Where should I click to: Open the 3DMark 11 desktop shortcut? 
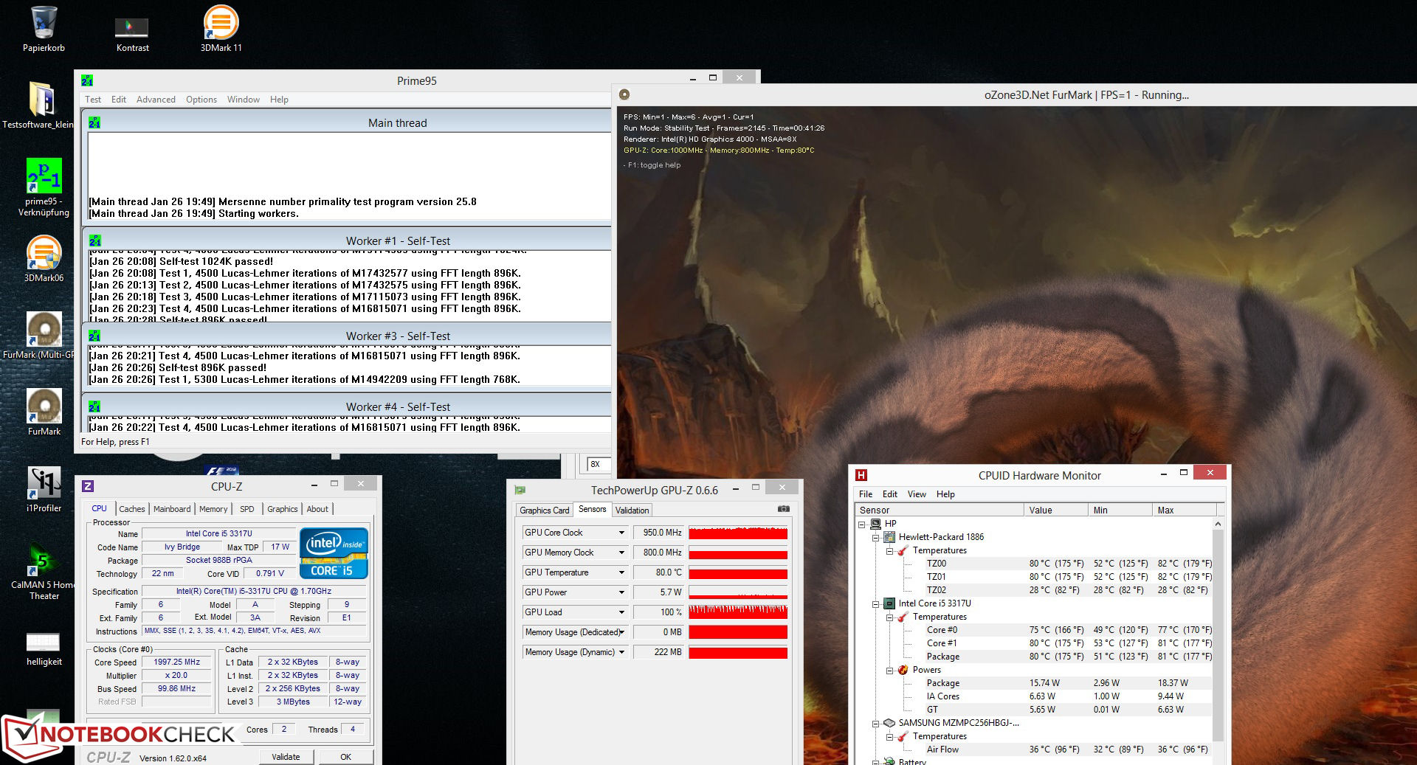coord(221,23)
